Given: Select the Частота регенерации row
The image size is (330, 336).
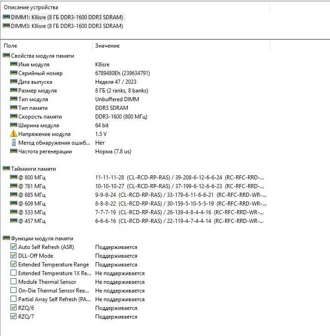Looking at the screenshot, I should [135, 152].
